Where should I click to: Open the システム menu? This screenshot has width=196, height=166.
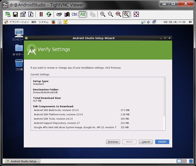(43, 22)
